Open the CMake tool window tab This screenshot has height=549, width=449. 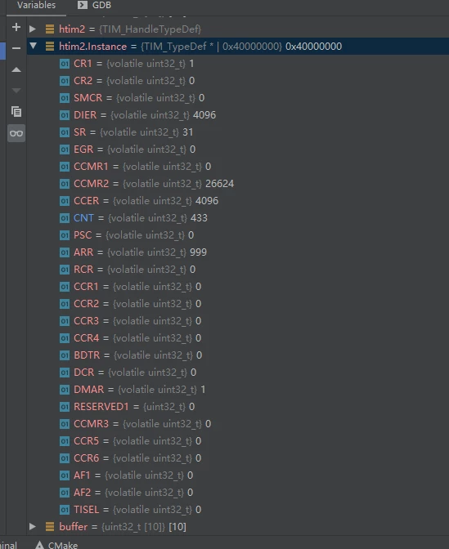point(56,545)
